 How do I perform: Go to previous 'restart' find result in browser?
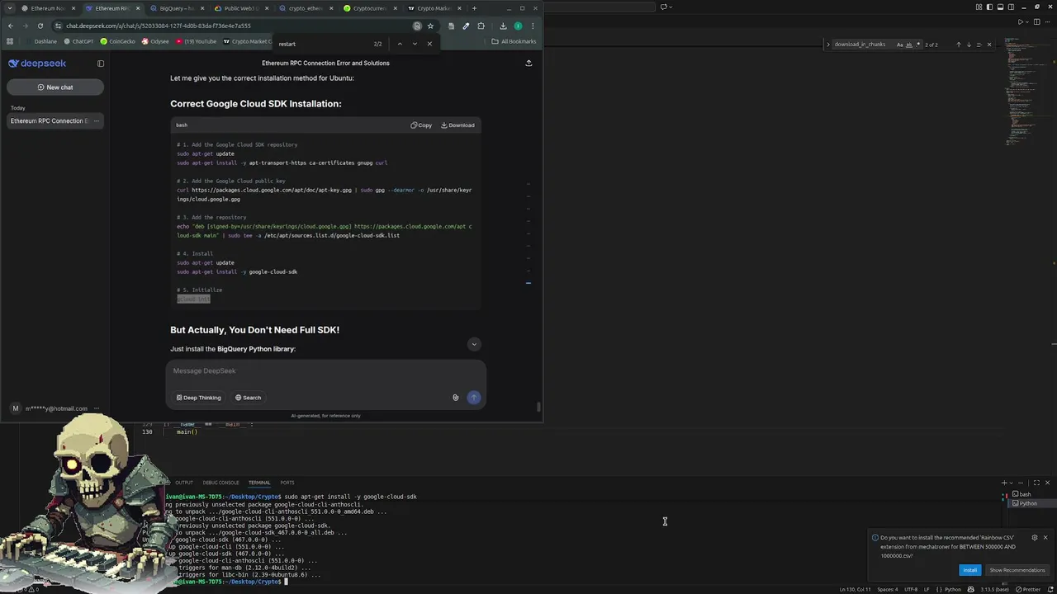(400, 44)
